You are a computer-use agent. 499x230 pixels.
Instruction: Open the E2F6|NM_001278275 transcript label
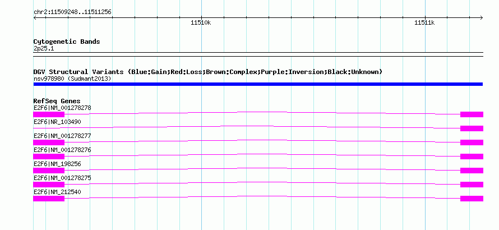(62, 178)
